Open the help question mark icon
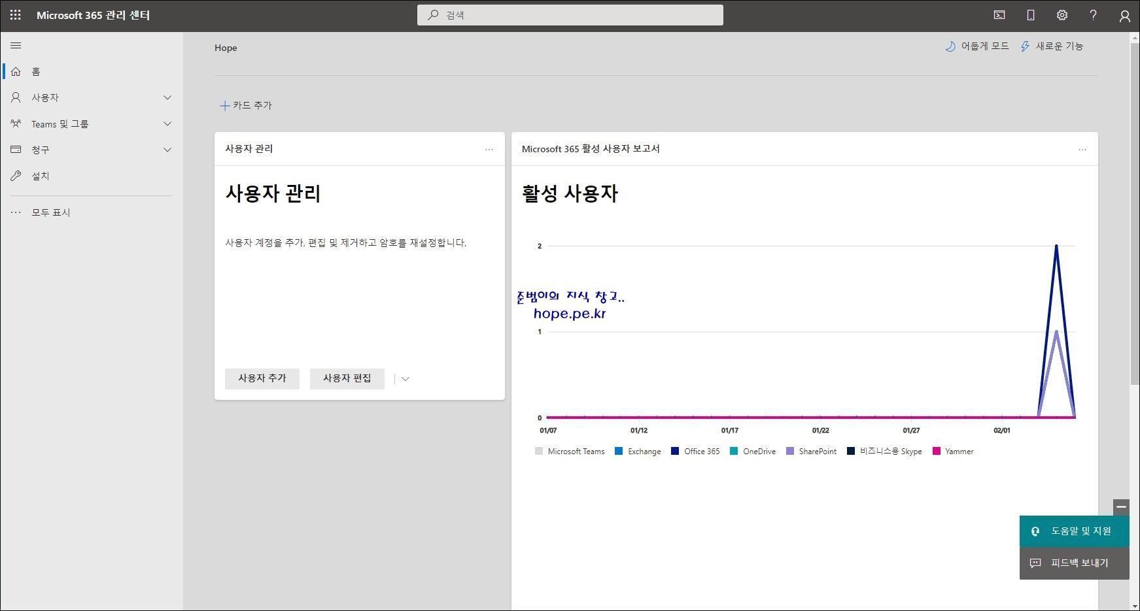 (1093, 15)
